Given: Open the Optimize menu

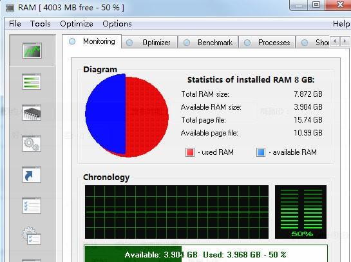Looking at the screenshot, I should (77, 23).
